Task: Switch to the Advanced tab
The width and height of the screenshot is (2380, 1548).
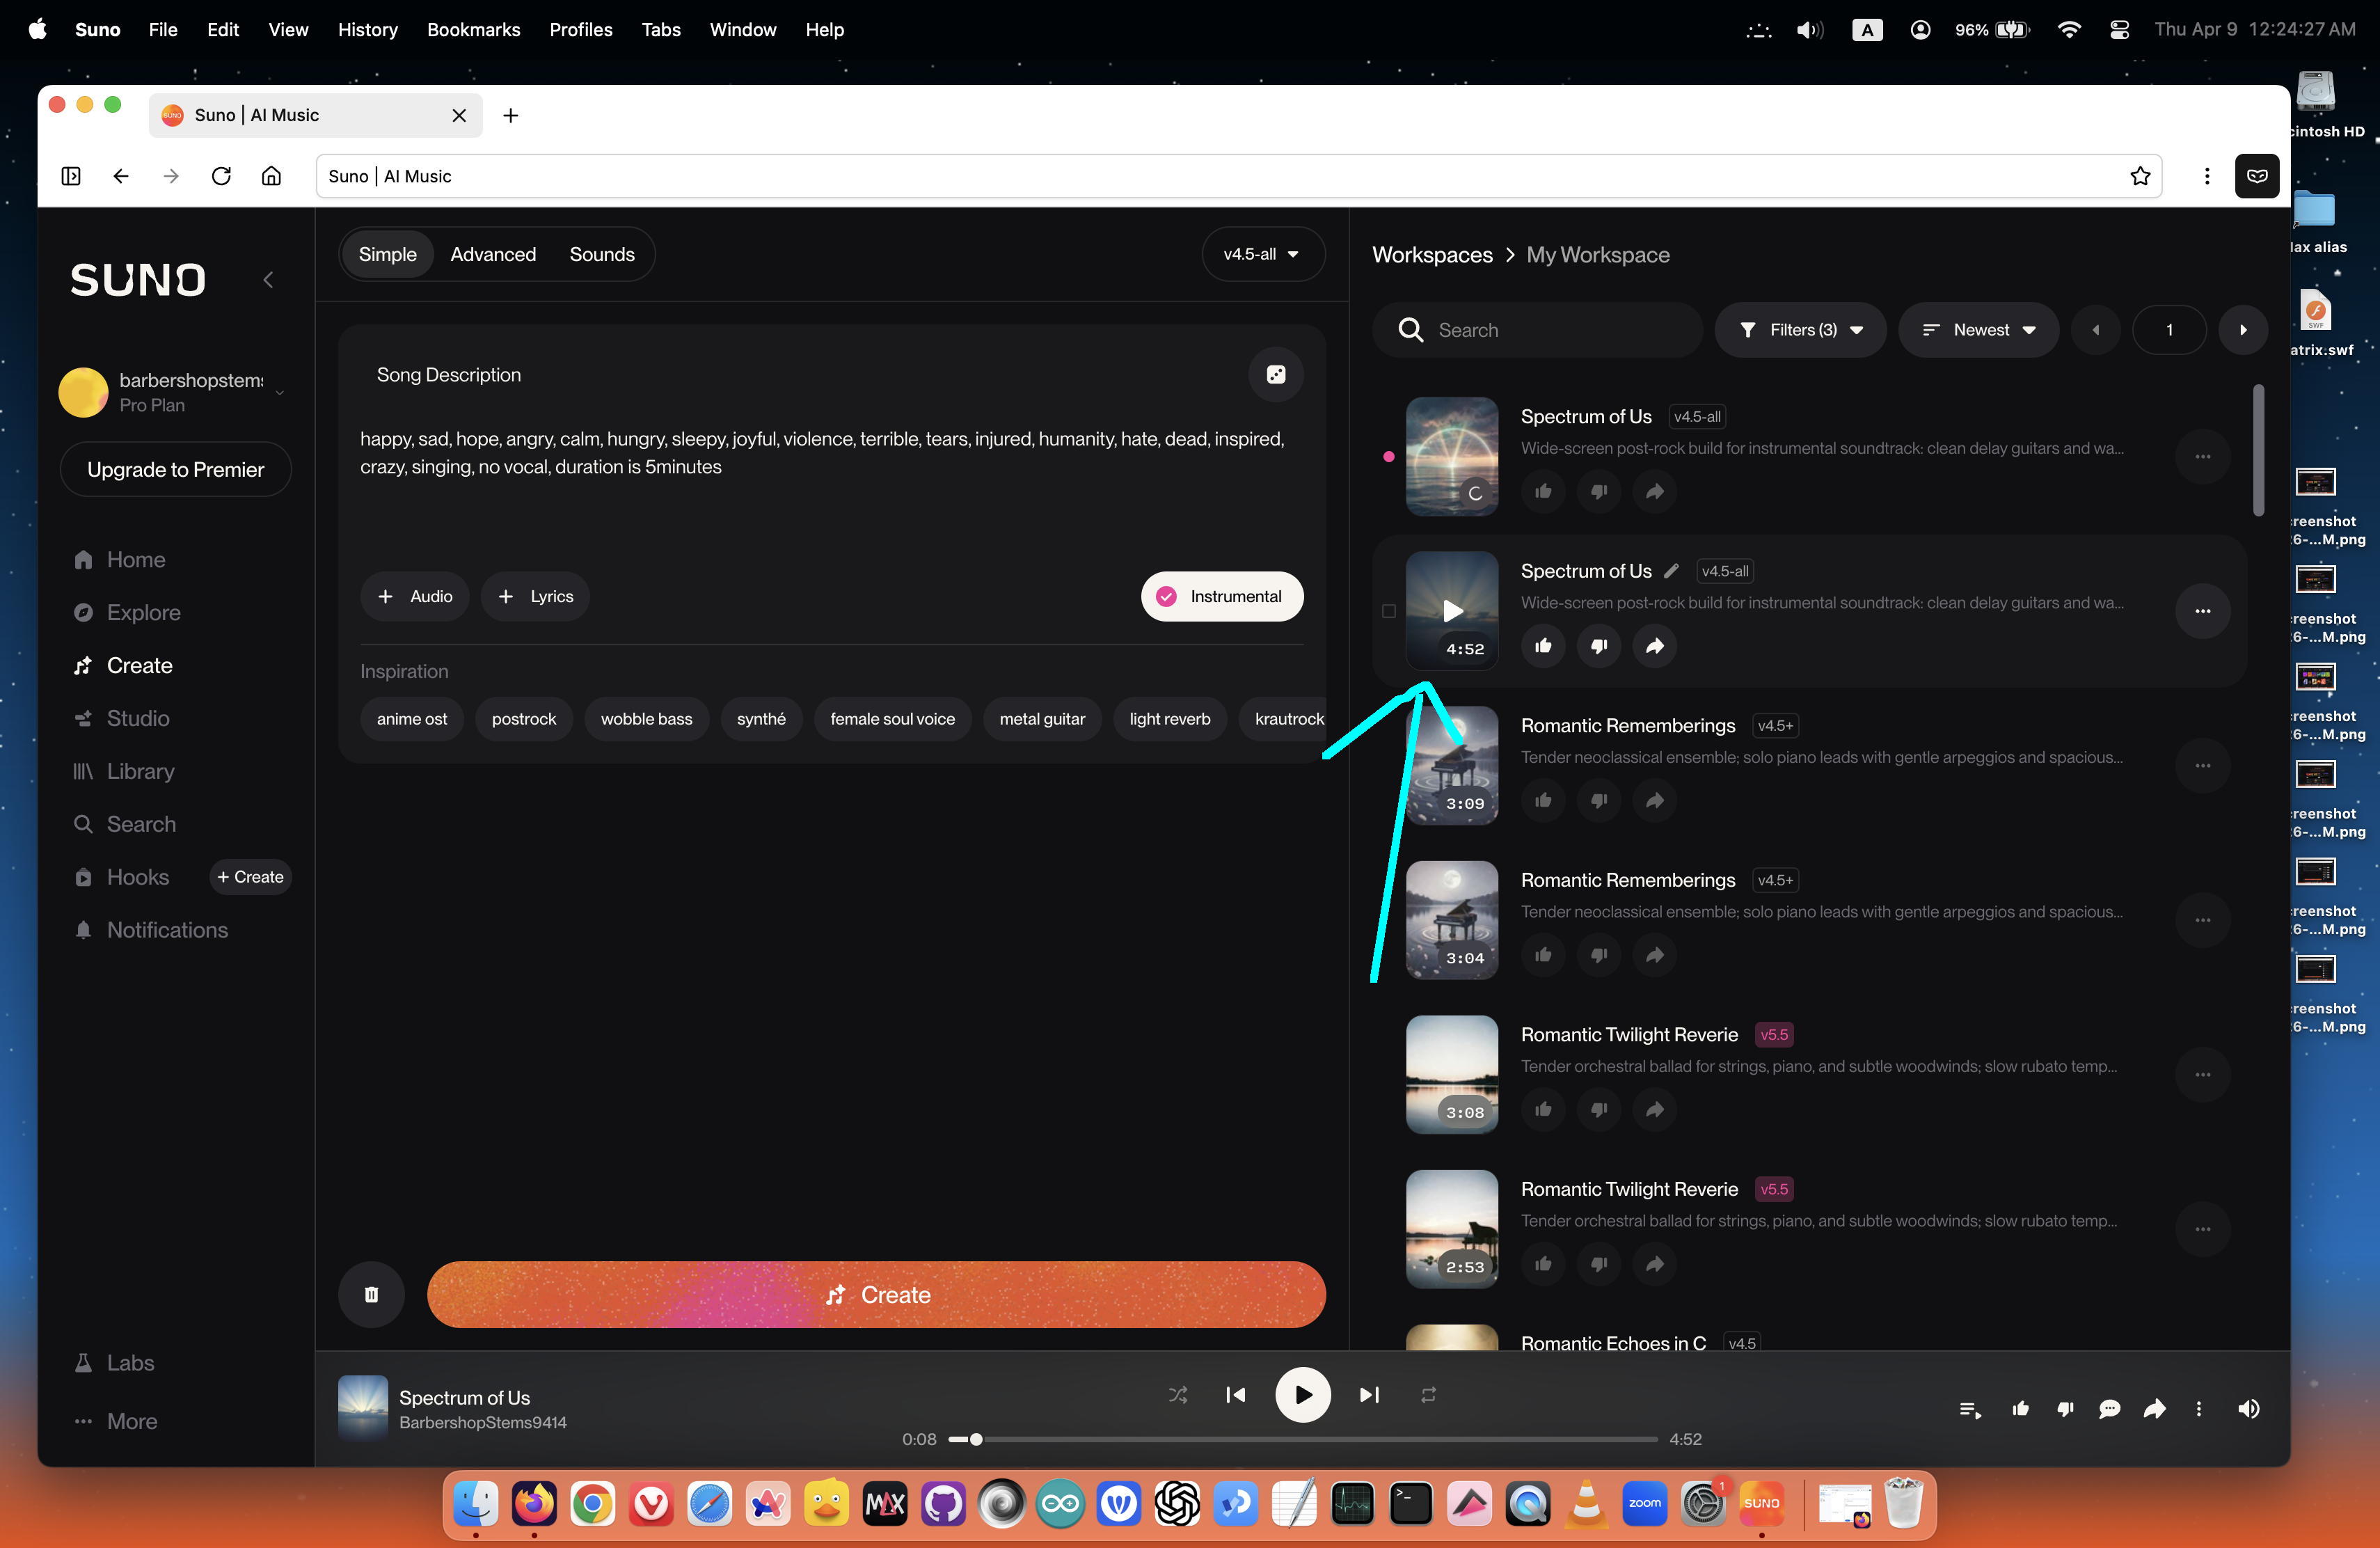Action: tap(492, 254)
